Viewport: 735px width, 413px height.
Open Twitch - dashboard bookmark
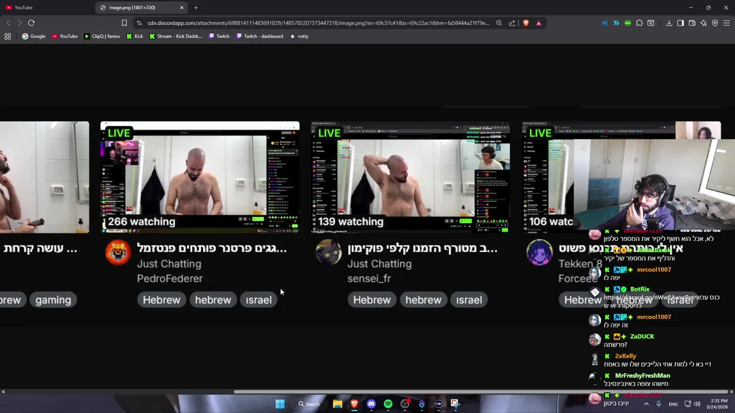(x=260, y=36)
